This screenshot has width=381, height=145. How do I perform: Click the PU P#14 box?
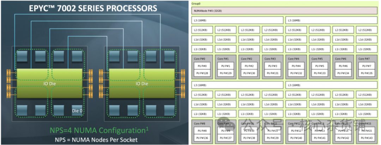[343, 131]
